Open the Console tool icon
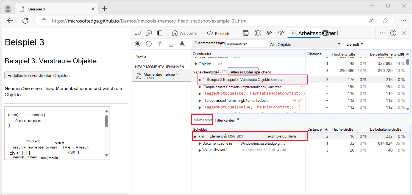The width and height of the screenshot is (412, 195). (x=246, y=33)
